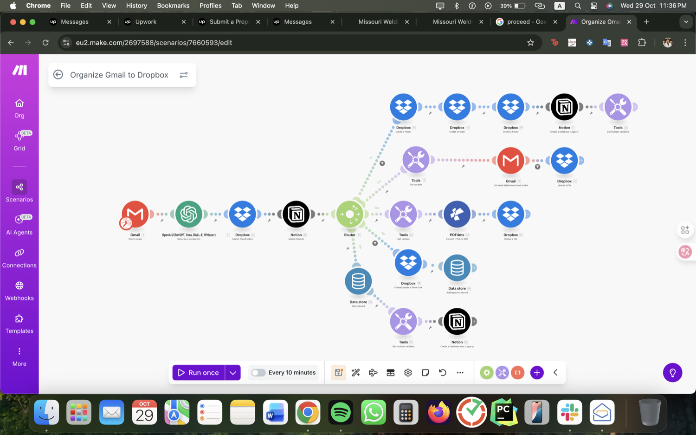
Task: Select the Notion Search Objects module
Action: pyautogui.click(x=296, y=214)
